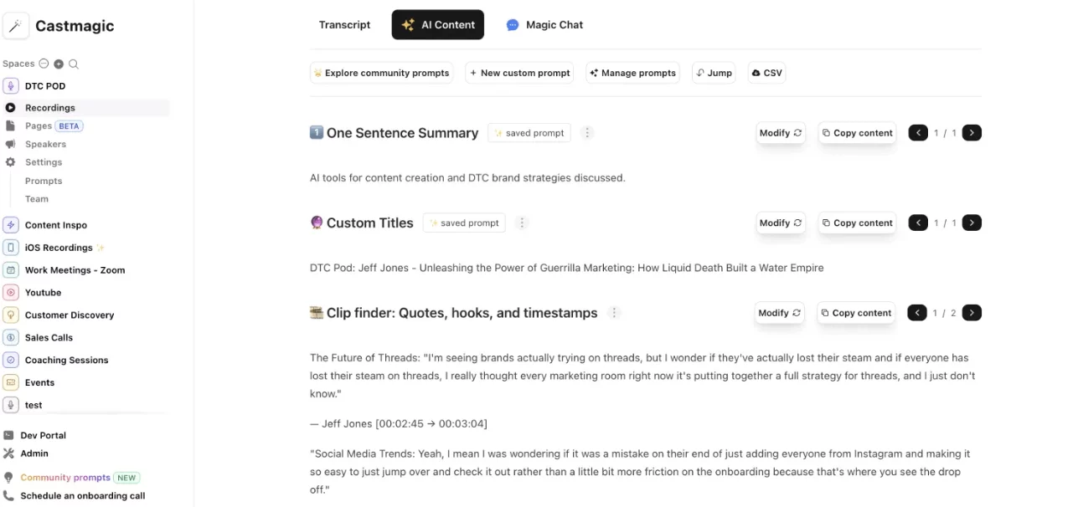Toggle Modify on the Clip finder section
Image resolution: width=1078 pixels, height=507 pixels.
coord(778,312)
